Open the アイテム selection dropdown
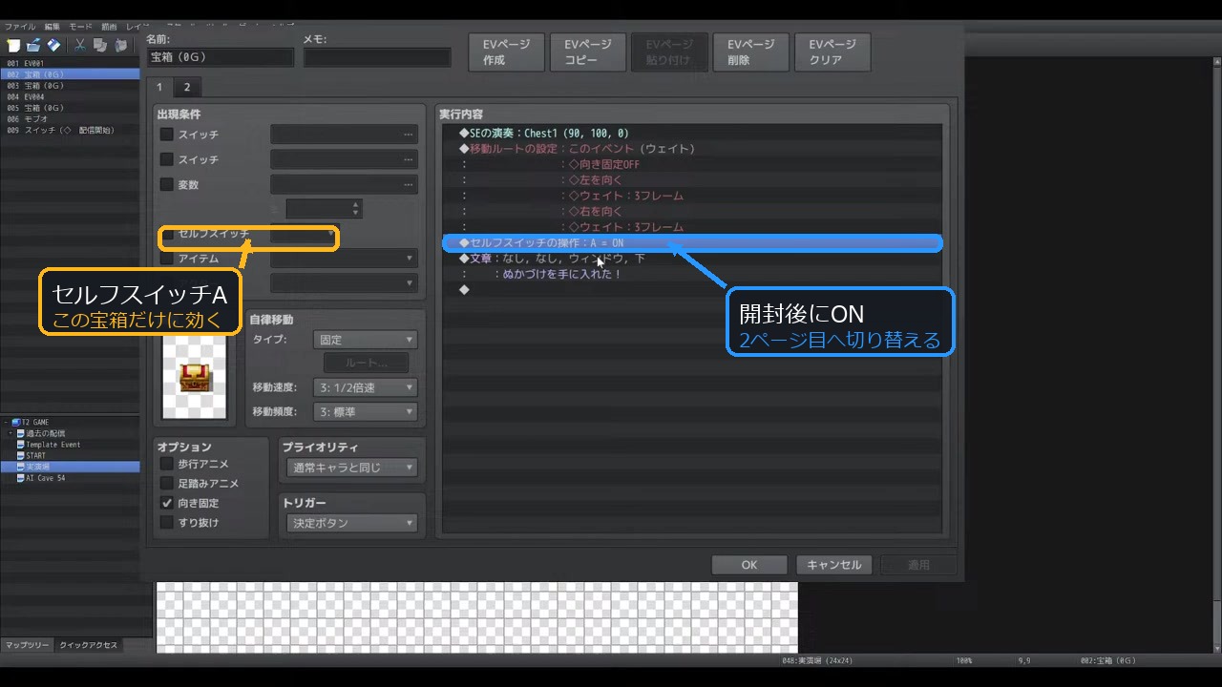 pyautogui.click(x=344, y=259)
